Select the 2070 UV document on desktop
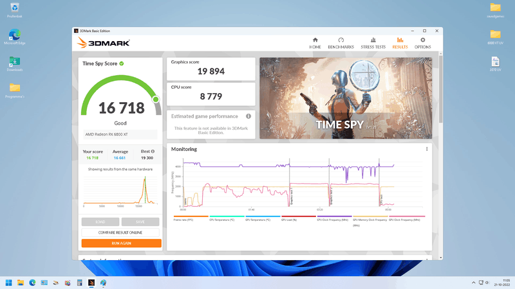 pos(495,64)
